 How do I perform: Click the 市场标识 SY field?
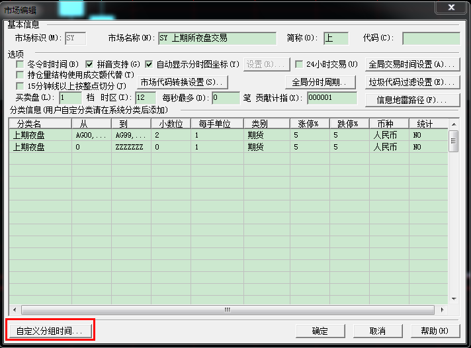75,38
